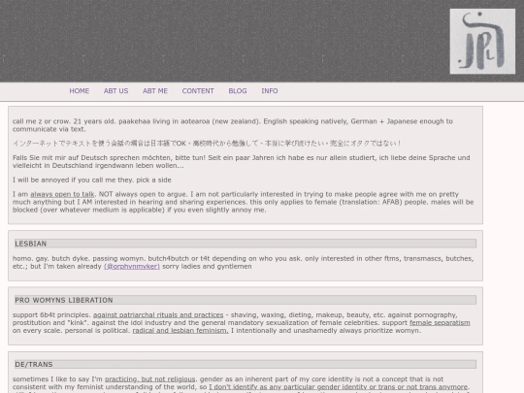524x393 pixels.
Task: Open the 'practicing, but not religious' link
Action: click(x=150, y=379)
